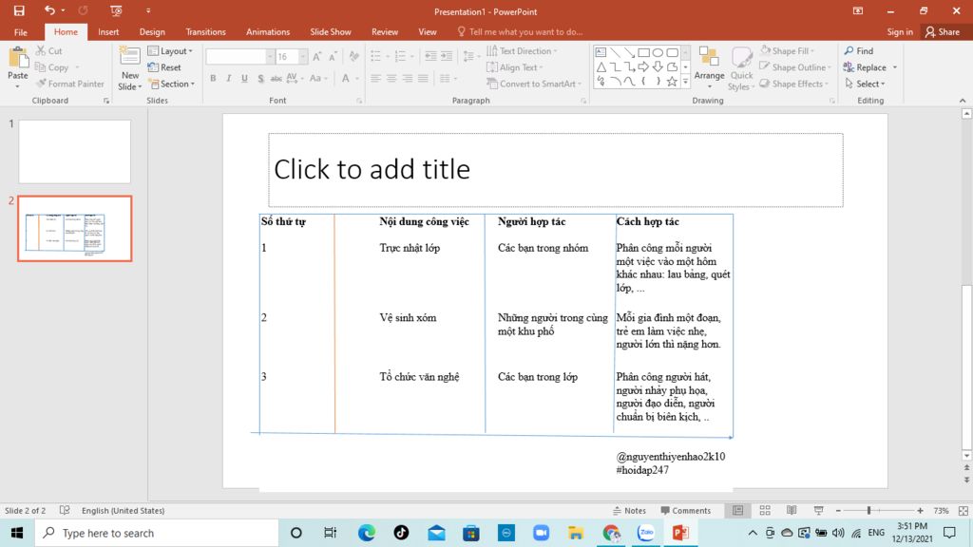Open character spacing options
Screen dimensions: 973x547
pos(295,78)
